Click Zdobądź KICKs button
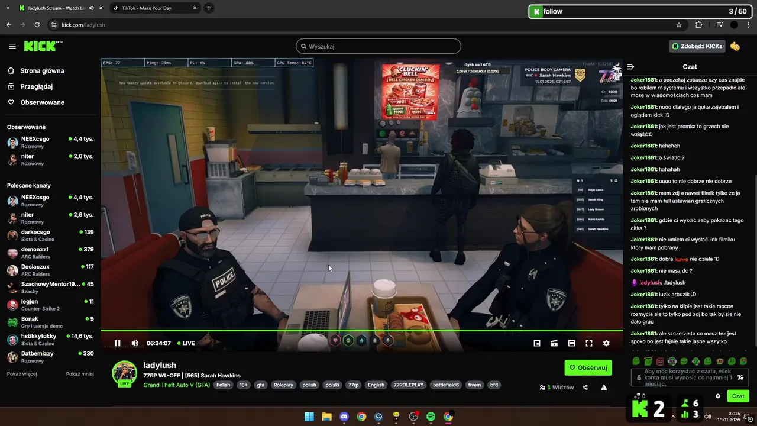This screenshot has height=426, width=757. [697, 46]
